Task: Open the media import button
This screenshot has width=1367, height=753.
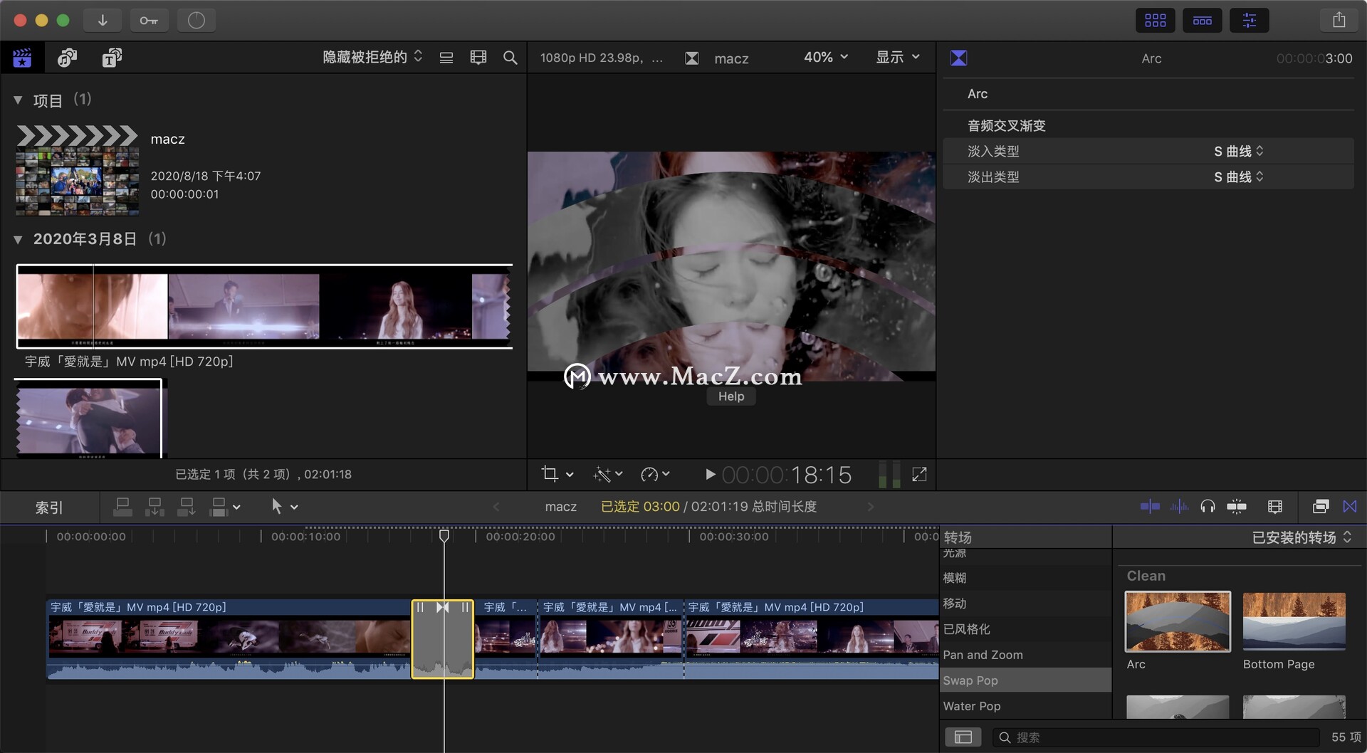Action: click(x=103, y=20)
